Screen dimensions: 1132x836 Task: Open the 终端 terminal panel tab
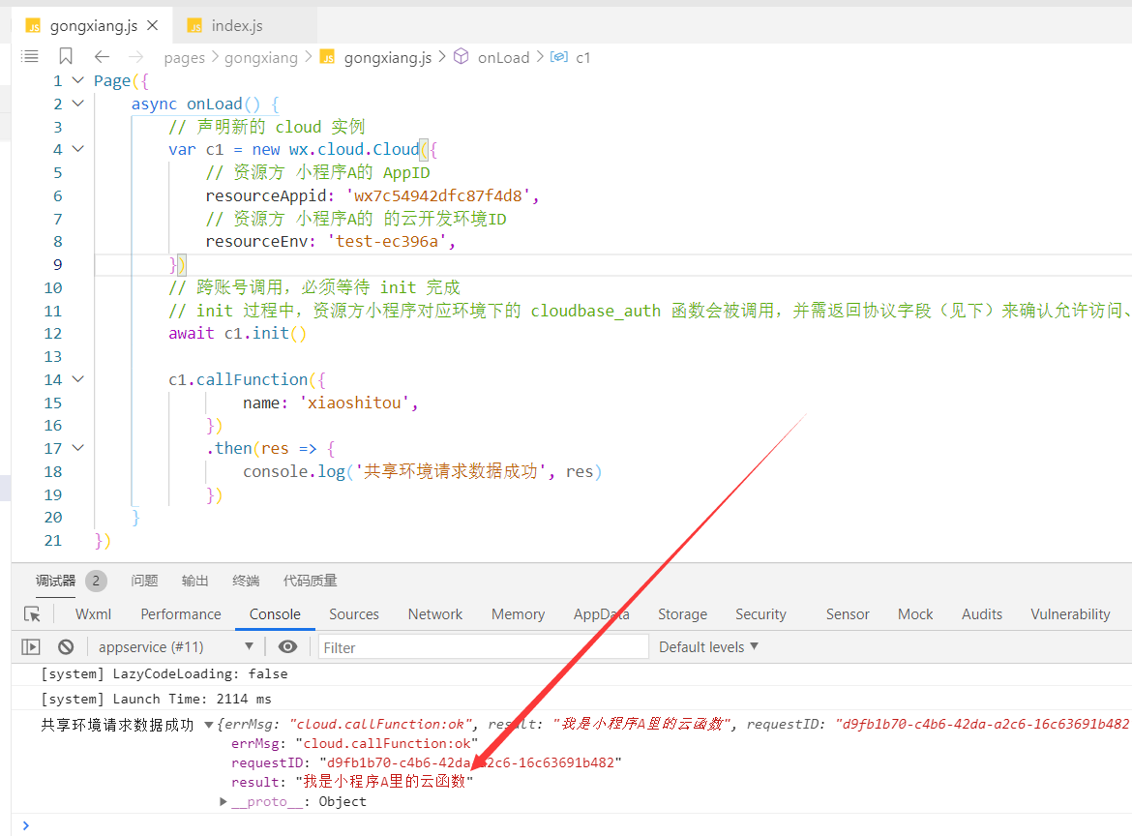point(246,581)
